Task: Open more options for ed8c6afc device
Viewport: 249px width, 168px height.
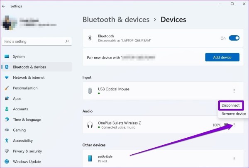Action: (x=234, y=158)
